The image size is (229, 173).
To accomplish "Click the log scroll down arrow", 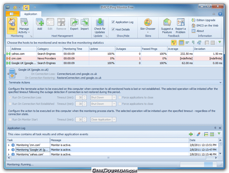I will 220,153.
